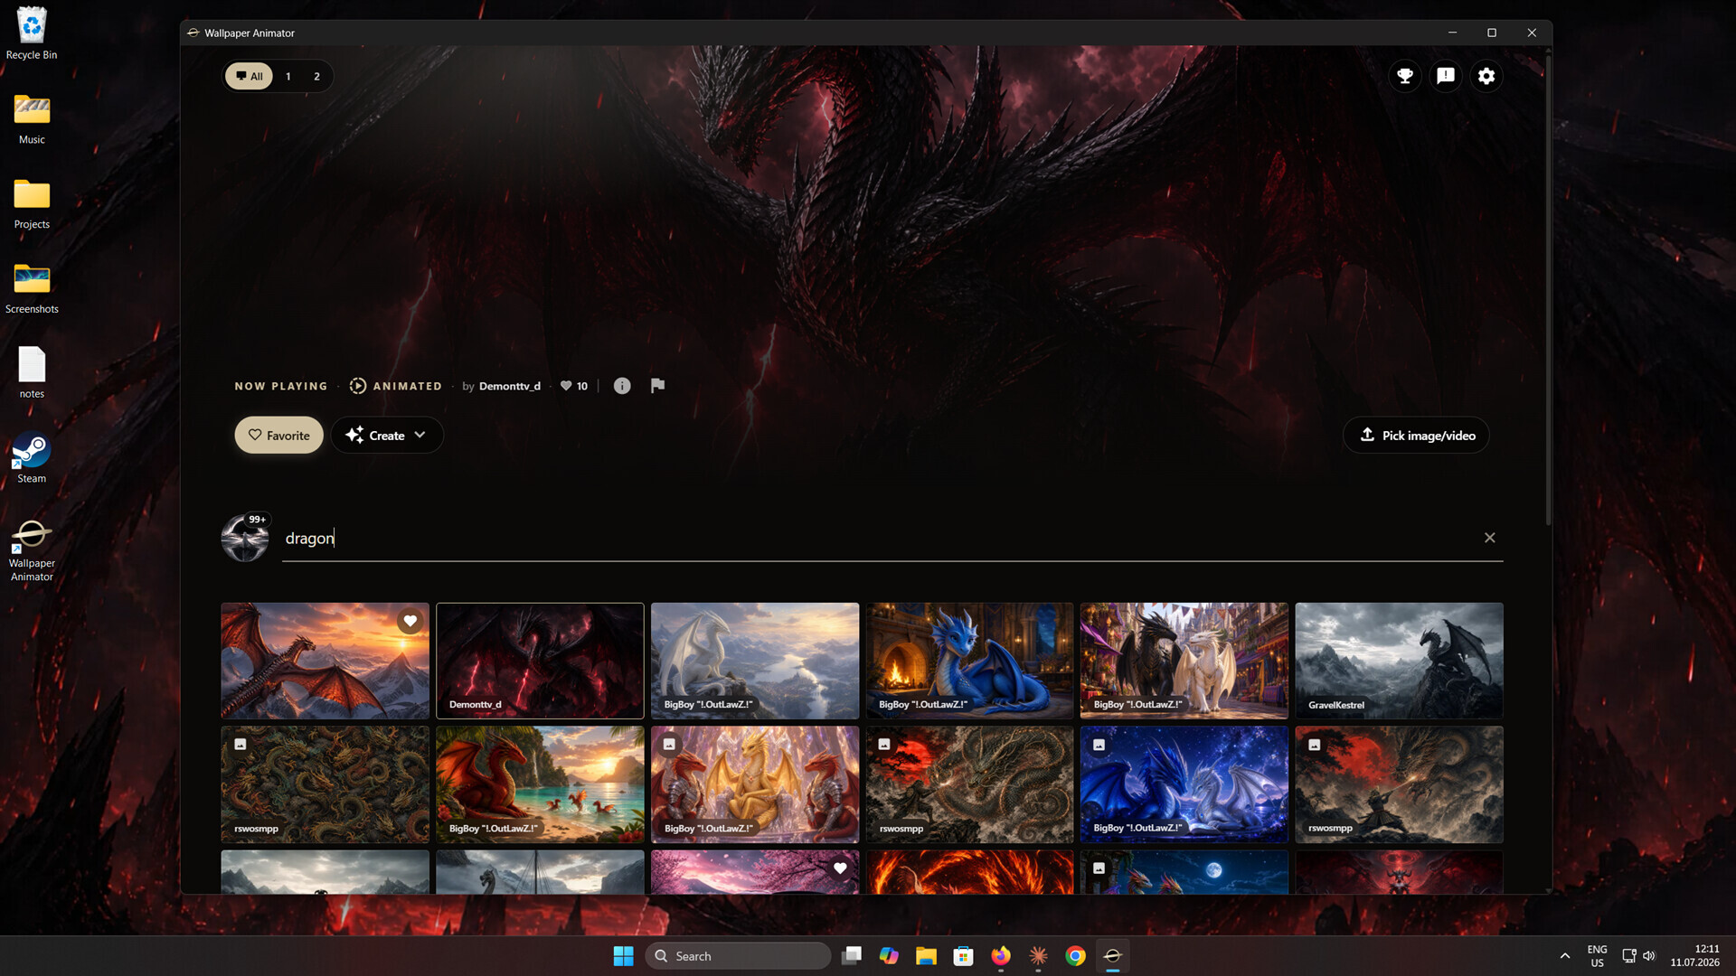The height and width of the screenshot is (976, 1736).
Task: Open Microsoft Store from taskbar
Action: point(964,956)
